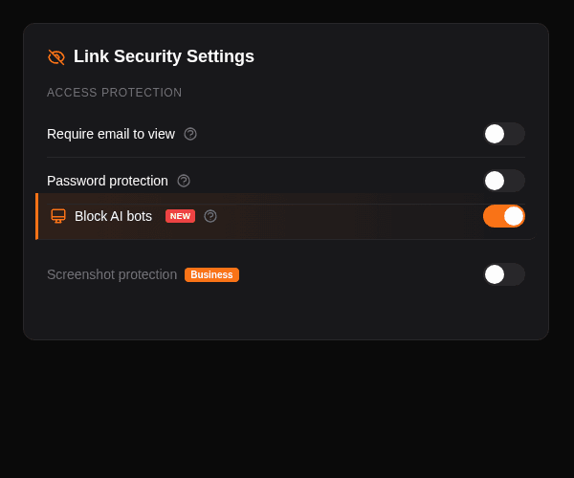Click the Block AI bots label text
The height and width of the screenshot is (478, 574).
[x=113, y=216]
